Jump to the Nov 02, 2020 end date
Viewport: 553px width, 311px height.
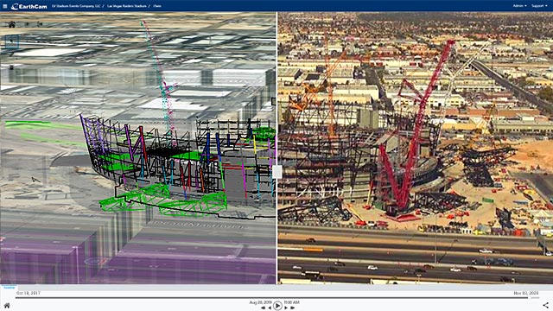(526, 293)
